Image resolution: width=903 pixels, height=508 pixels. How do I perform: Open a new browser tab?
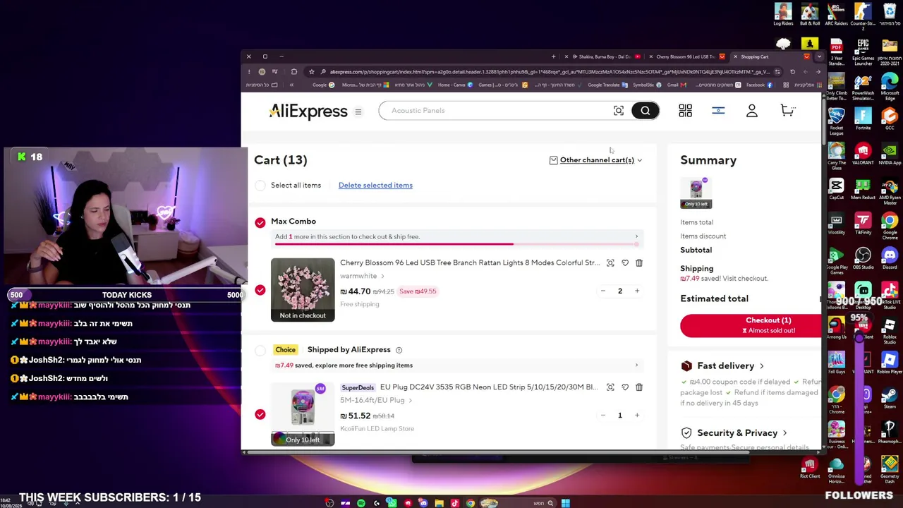coord(553,56)
